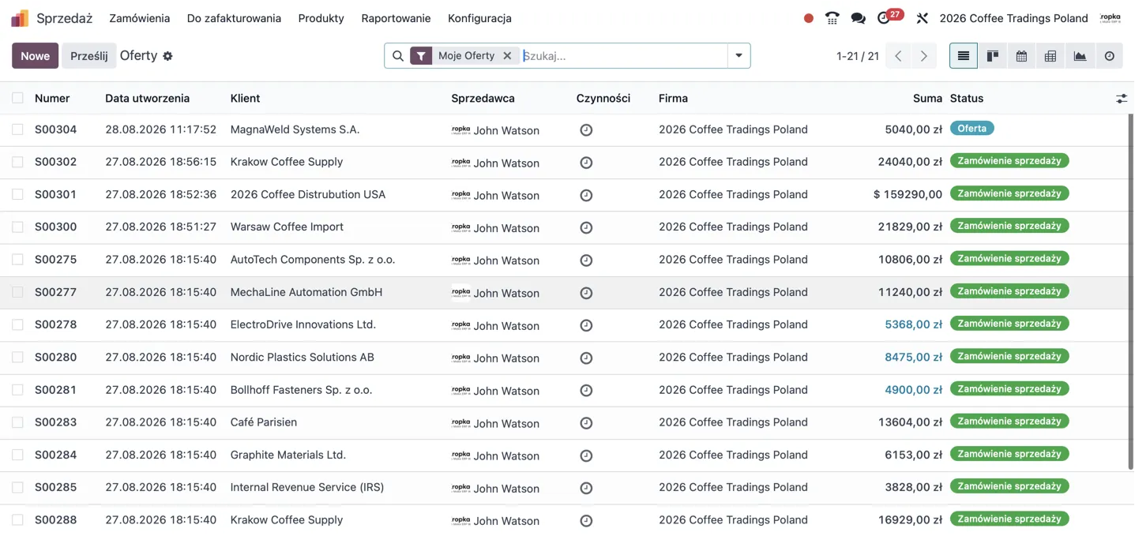The height and width of the screenshot is (536, 1135).
Task: Tick the checkbox for S00300
Action: pyautogui.click(x=17, y=227)
